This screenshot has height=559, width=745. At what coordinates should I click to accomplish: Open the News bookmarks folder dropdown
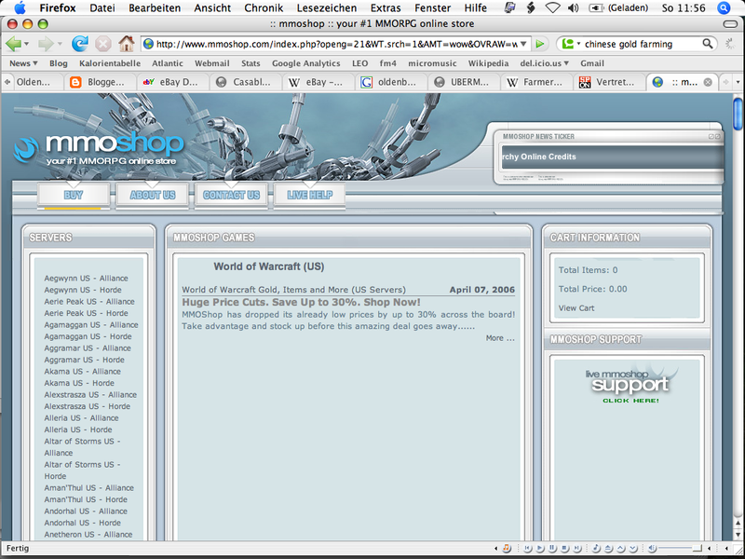(23, 63)
